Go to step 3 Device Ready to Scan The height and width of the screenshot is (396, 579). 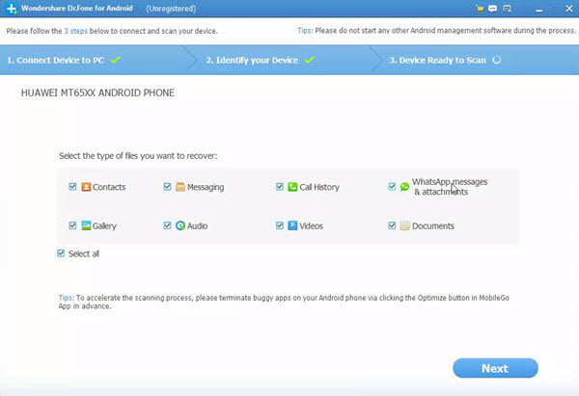click(x=437, y=60)
